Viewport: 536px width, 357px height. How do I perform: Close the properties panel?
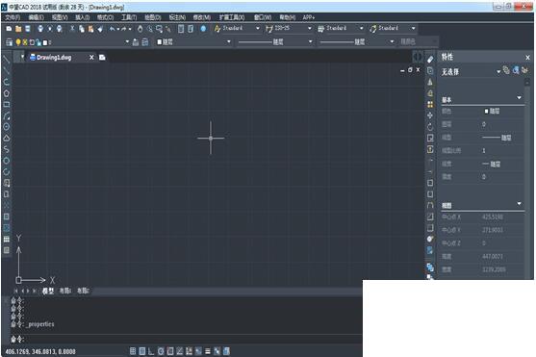527,58
